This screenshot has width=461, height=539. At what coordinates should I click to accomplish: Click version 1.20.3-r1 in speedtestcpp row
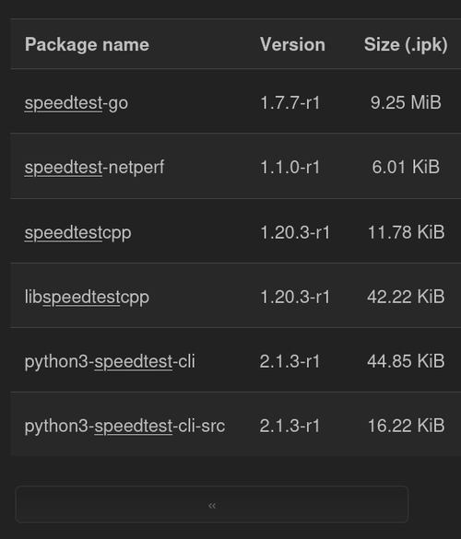[x=295, y=232]
